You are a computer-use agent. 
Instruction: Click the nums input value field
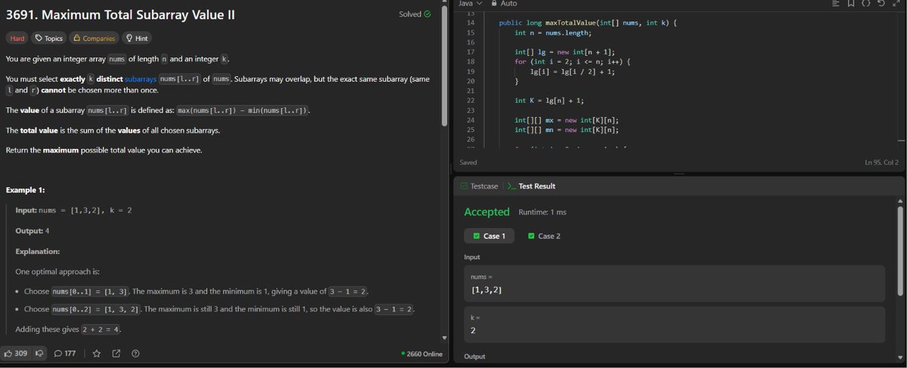674,283
